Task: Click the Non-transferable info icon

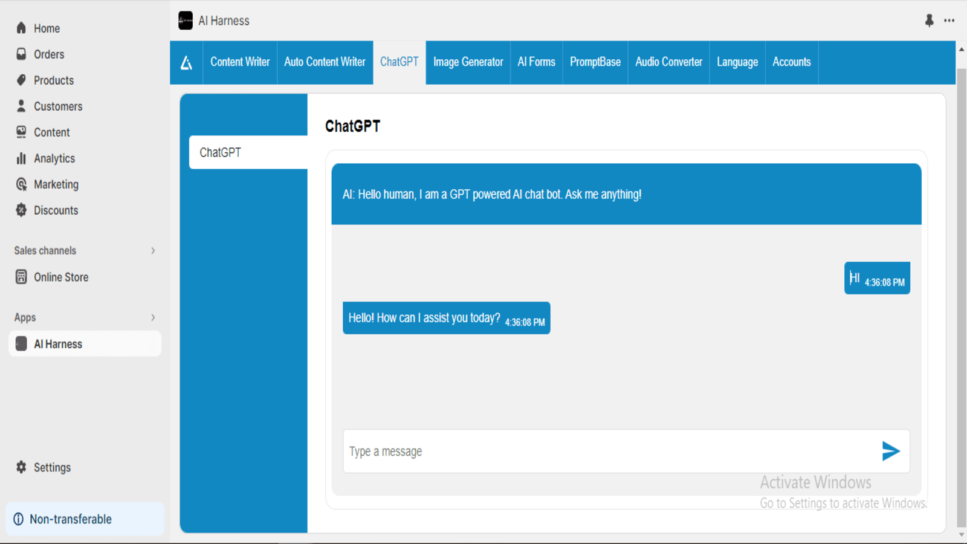Action: point(19,519)
